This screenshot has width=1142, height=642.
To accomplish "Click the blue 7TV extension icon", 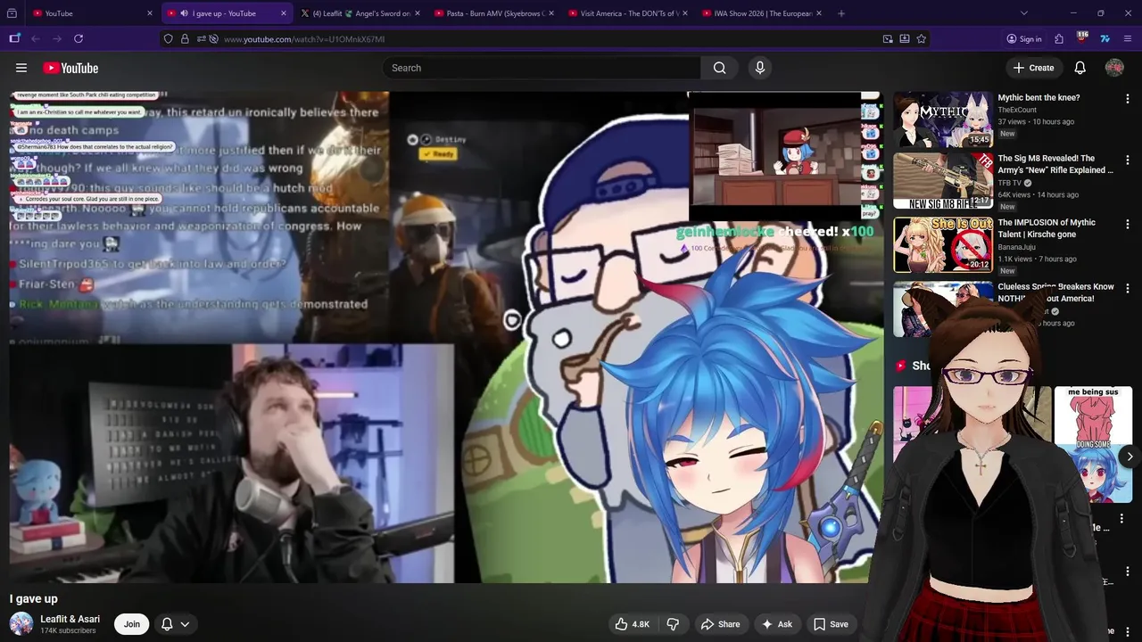I will point(1105,39).
